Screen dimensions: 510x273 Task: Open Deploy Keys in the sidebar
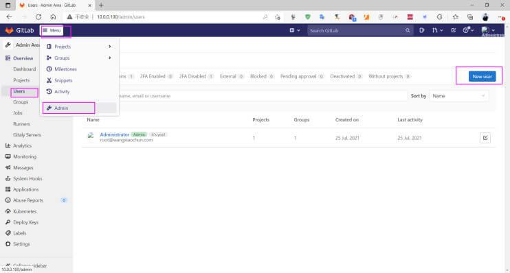pyautogui.click(x=25, y=222)
